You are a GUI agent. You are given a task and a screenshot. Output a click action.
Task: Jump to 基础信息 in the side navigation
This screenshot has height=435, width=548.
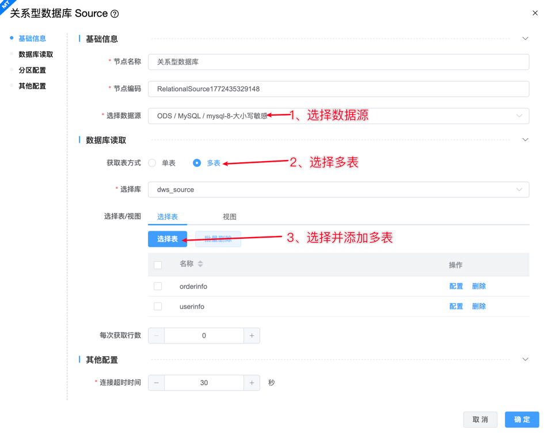32,39
